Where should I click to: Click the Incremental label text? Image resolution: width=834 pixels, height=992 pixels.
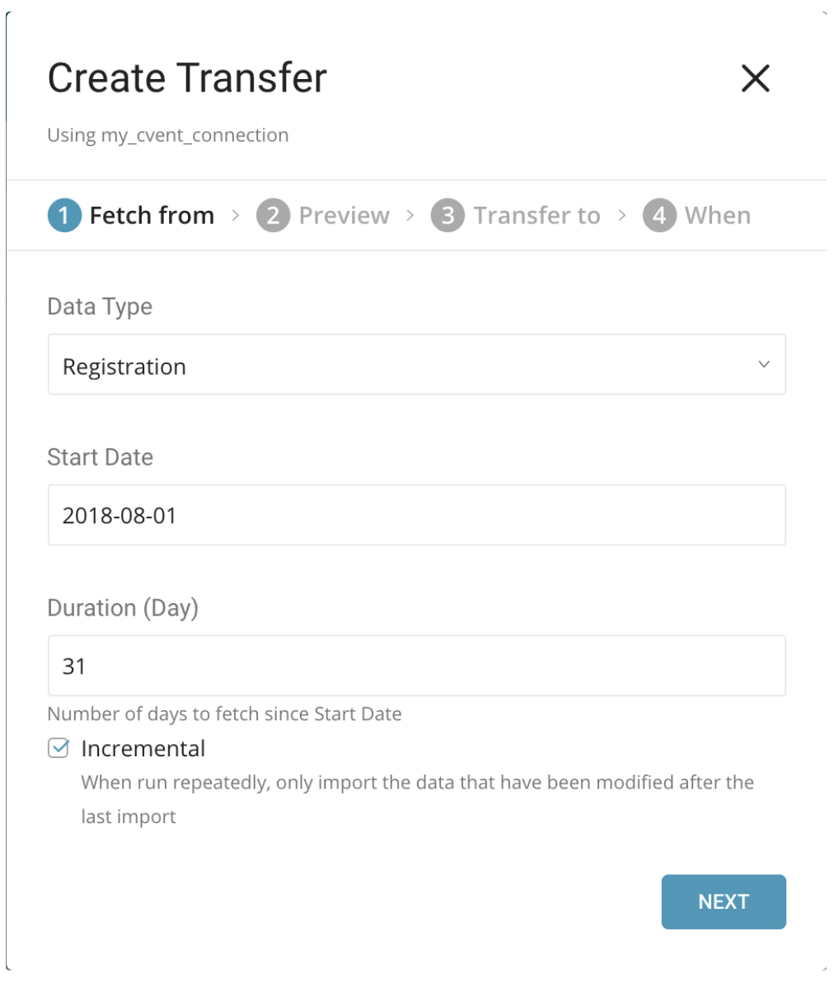(x=143, y=748)
